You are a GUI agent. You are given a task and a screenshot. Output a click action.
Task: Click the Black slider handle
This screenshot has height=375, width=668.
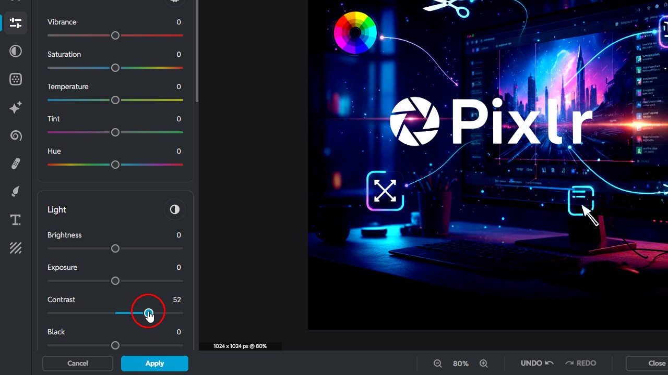point(115,345)
